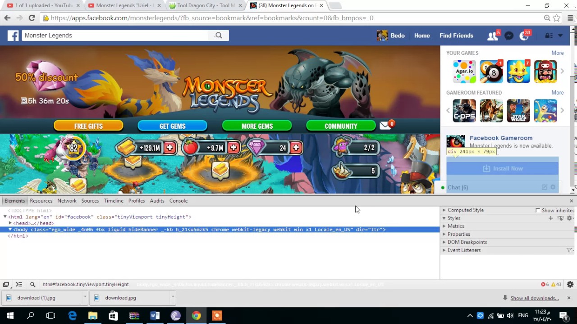Close the DevTools panel
The image size is (577, 324).
(572, 201)
